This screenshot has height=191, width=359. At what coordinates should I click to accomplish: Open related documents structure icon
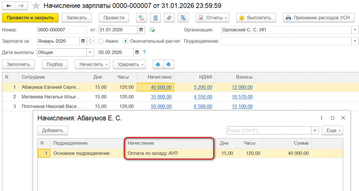tap(183, 18)
